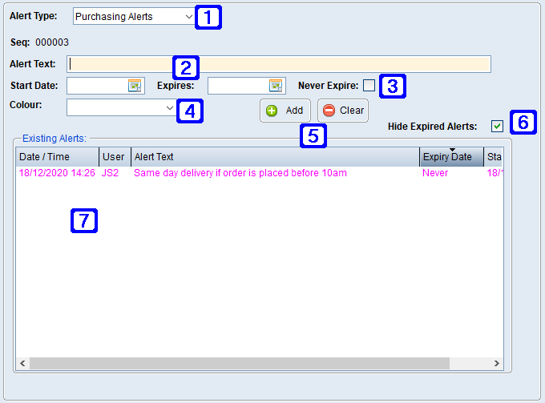Screen dimensions: 545x403
Task: Click the left scroll arrow of alerts table
Action: click(22, 363)
